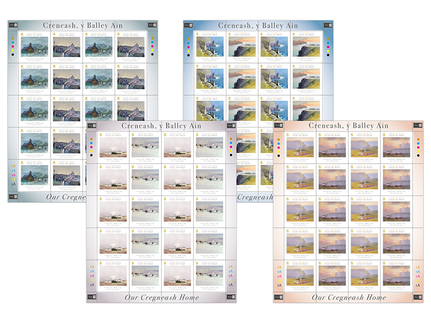Select the top-left corner code mark of grey-green sheet

point(13,25)
